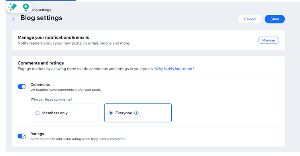The width and height of the screenshot is (300, 156).
Task: Click the Ratings label text
Action: pyautogui.click(x=37, y=134)
